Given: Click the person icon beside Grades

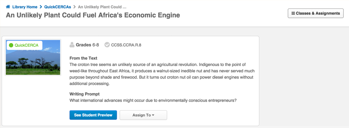Looking at the screenshot, I should click(x=72, y=45).
